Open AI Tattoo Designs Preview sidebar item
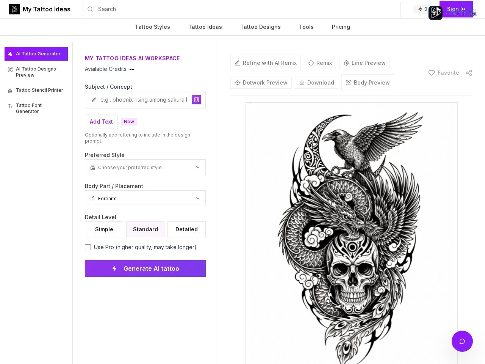 [36, 72]
